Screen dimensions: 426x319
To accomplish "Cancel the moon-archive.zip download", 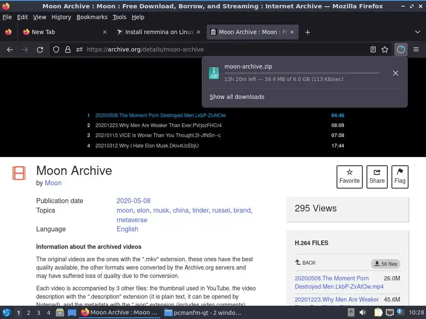I will coord(396,73).
